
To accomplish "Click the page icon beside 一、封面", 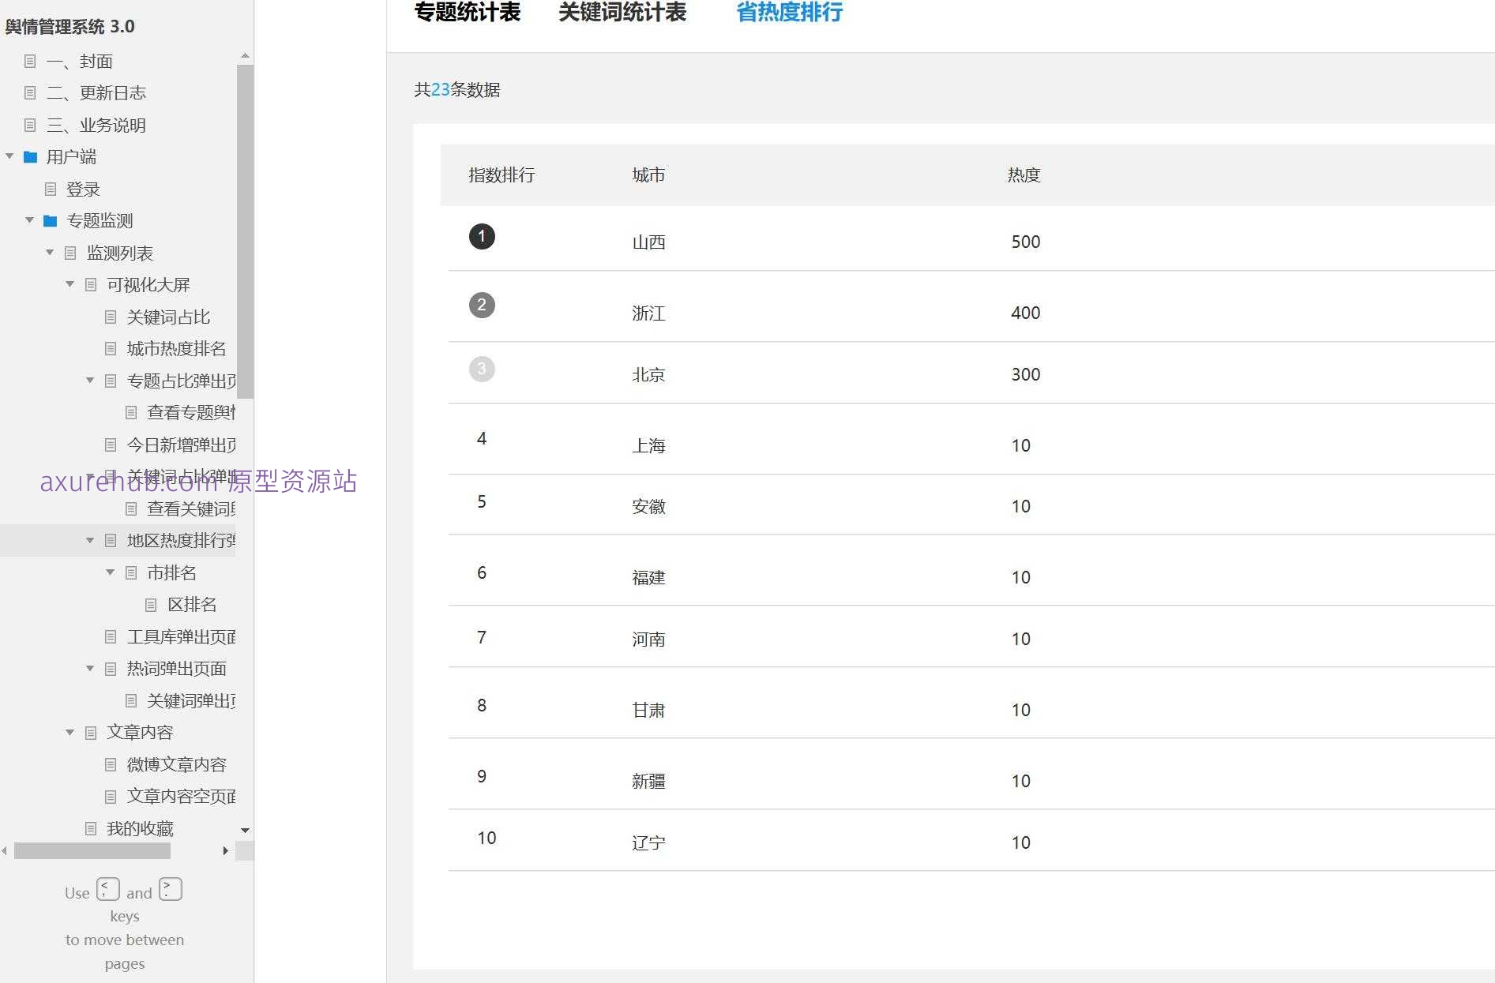I will click(30, 62).
